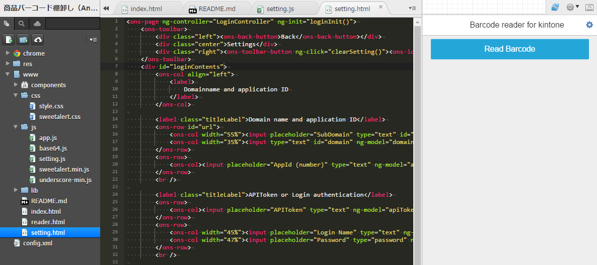This screenshot has height=265, width=597.
Task: Detach the preview into separate window
Action: pyautogui.click(x=589, y=8)
